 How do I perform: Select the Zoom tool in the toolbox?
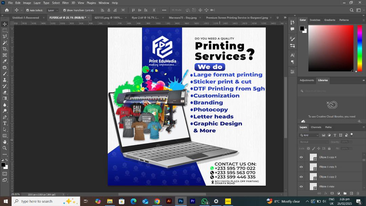5,148
